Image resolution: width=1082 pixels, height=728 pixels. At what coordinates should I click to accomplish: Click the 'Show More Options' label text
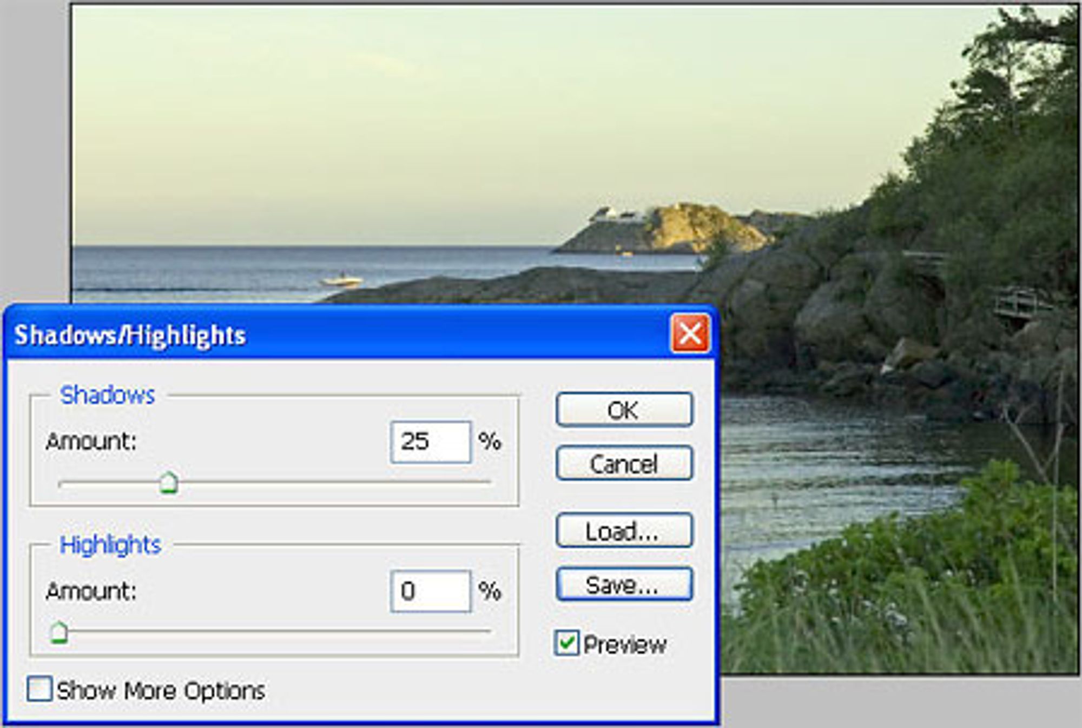(x=161, y=691)
